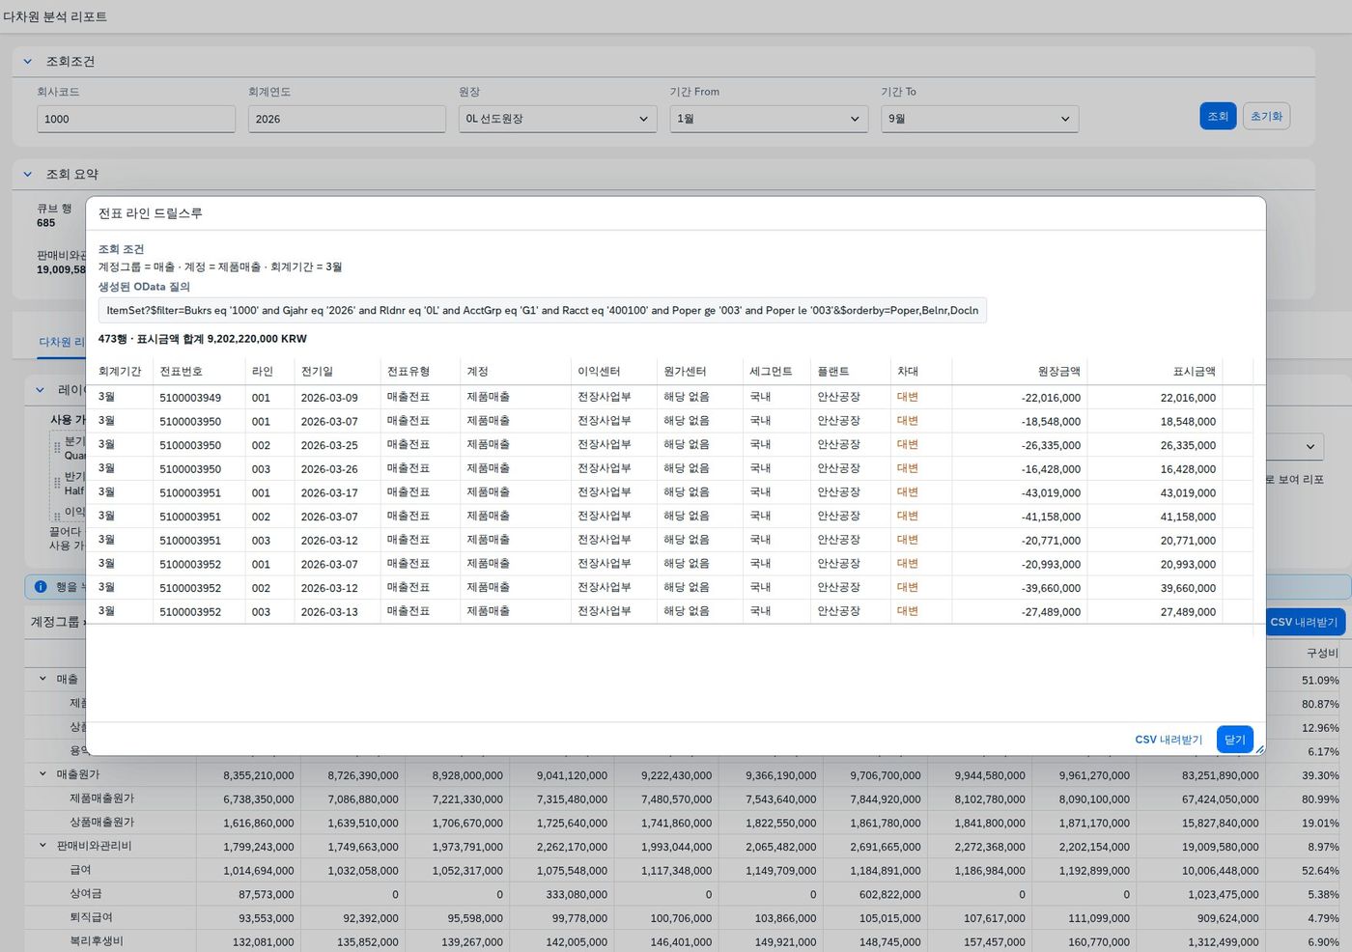Click the 퇴직급여 row label
The width and height of the screenshot is (1352, 952).
91,917
